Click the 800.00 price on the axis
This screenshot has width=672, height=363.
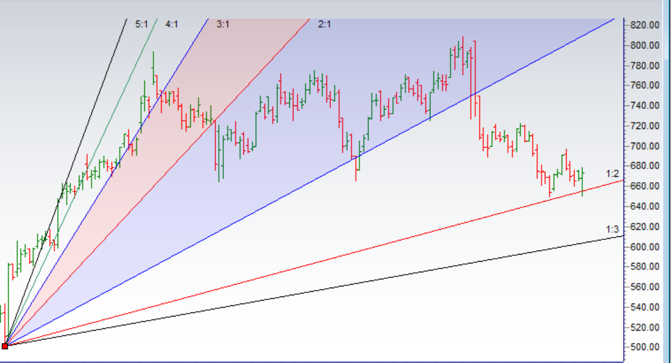coord(644,45)
